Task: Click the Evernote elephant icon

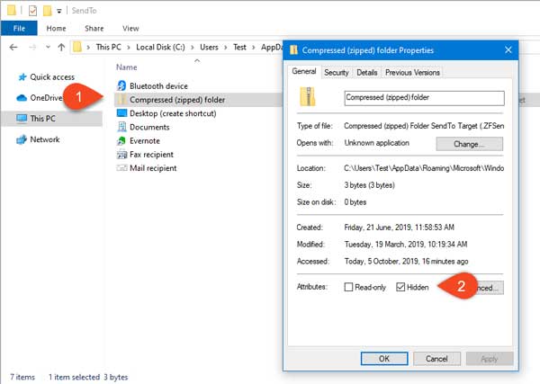Action: click(121, 140)
